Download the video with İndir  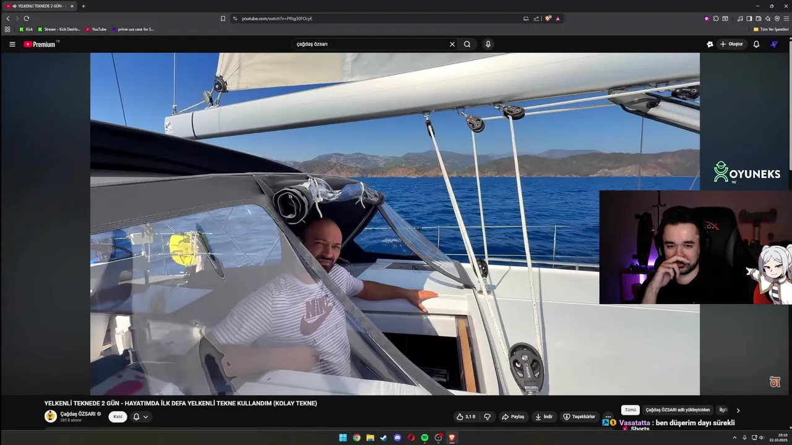click(x=544, y=417)
